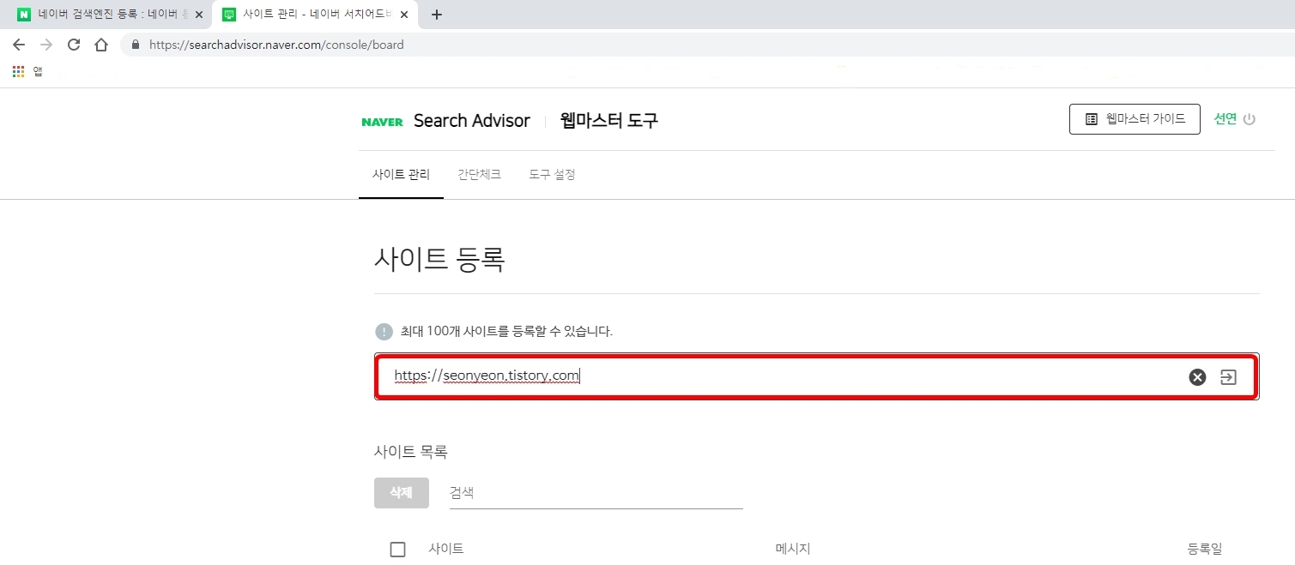Click the 메시지 column header
Screen dimensions: 1295x565
[793, 549]
